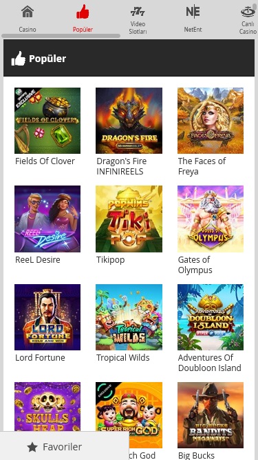Image resolution: width=258 pixels, height=460 pixels.
Task: Launch Dragon's Fire INFINIREELS thumbnail
Action: 129,121
